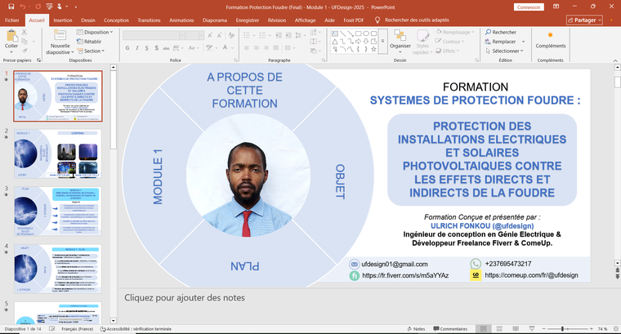Click the Compléments add-ins icon
621x334 pixels.
pos(550,37)
